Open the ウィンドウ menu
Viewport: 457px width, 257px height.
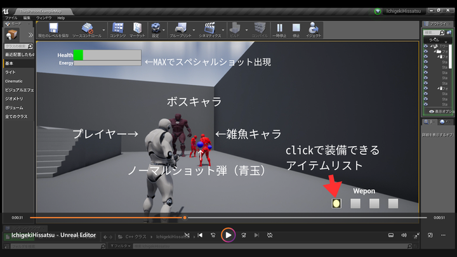pos(43,18)
